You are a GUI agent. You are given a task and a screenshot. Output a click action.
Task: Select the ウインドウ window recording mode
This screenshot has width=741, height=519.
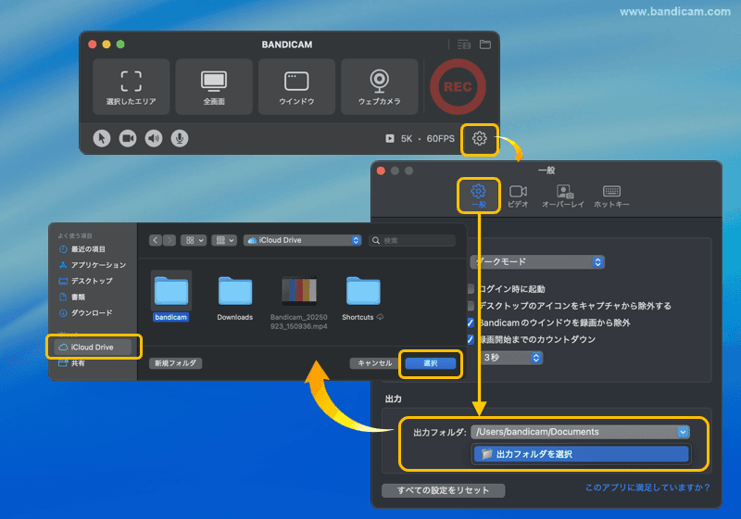pyautogui.click(x=296, y=87)
